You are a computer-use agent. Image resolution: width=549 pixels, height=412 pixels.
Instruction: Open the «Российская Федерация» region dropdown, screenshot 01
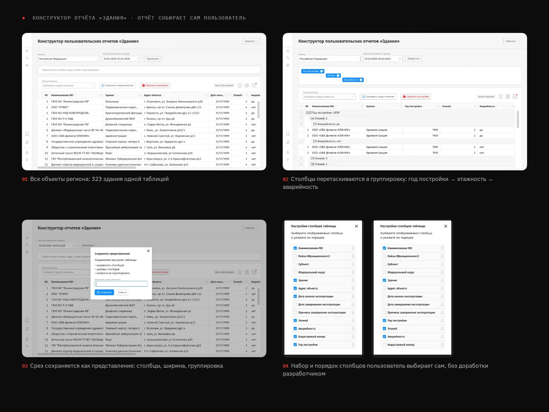click(x=69, y=59)
